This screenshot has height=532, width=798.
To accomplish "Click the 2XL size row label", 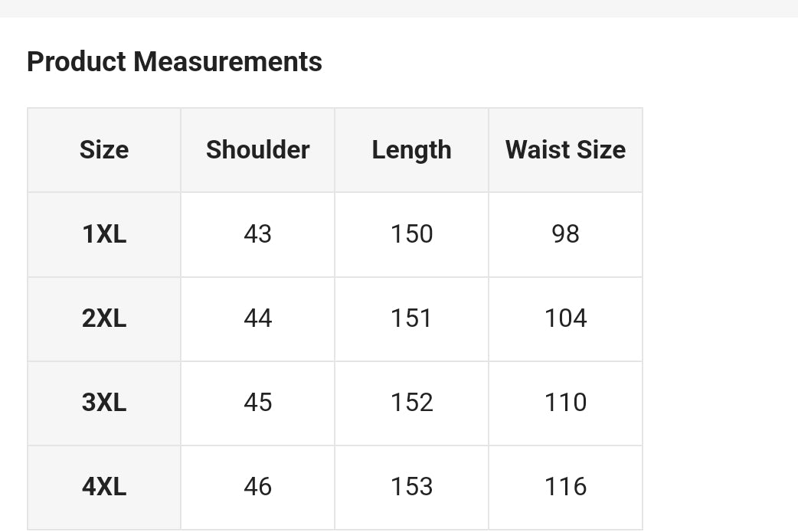I will (104, 318).
